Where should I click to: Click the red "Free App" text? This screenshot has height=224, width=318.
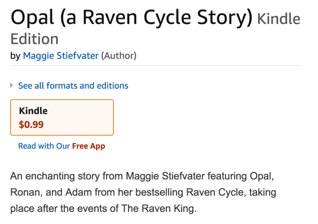click(x=89, y=146)
